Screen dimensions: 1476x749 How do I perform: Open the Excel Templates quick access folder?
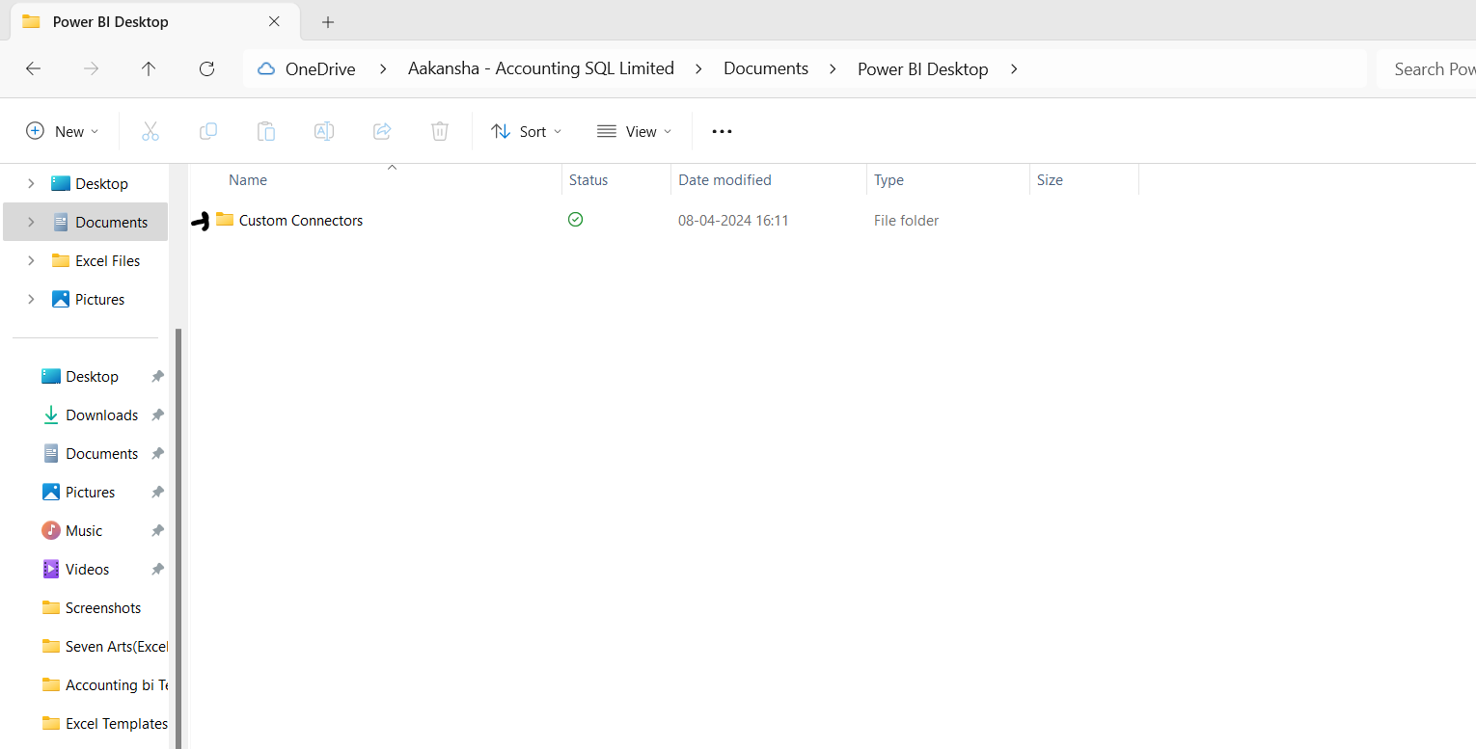pyautogui.click(x=116, y=723)
